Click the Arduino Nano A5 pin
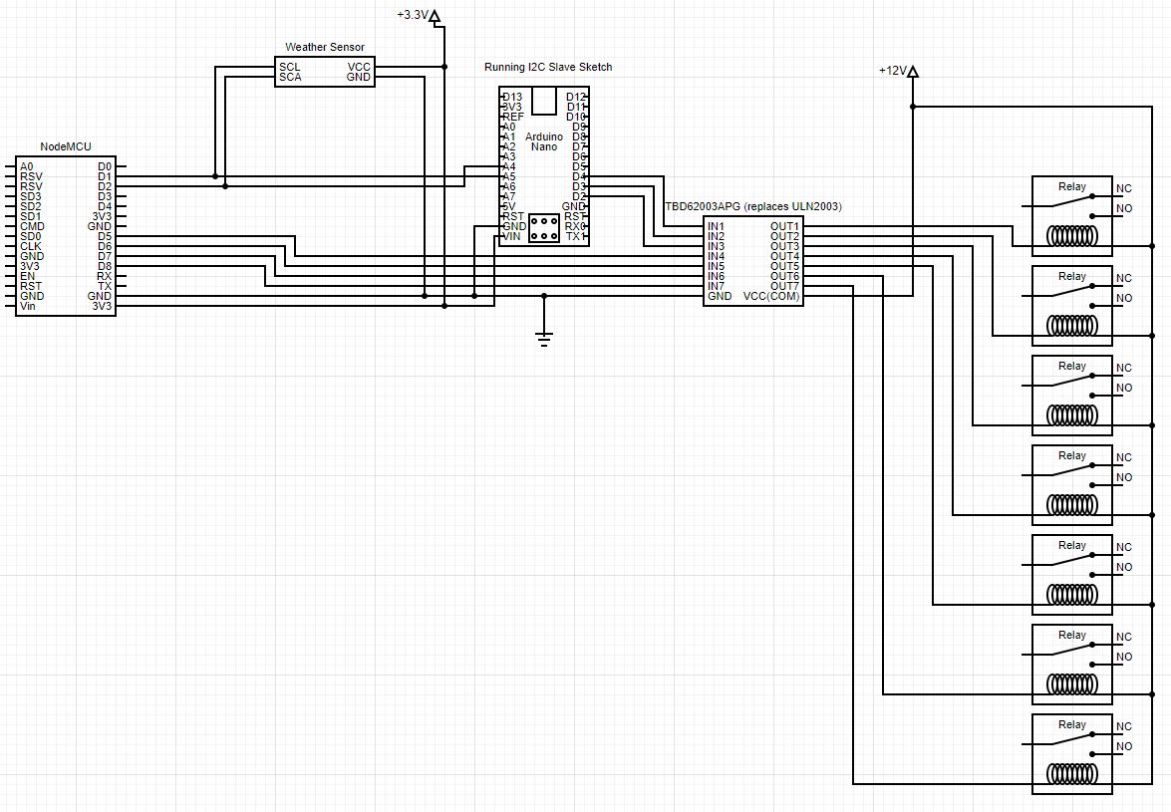Image resolution: width=1171 pixels, height=812 pixels. (508, 177)
